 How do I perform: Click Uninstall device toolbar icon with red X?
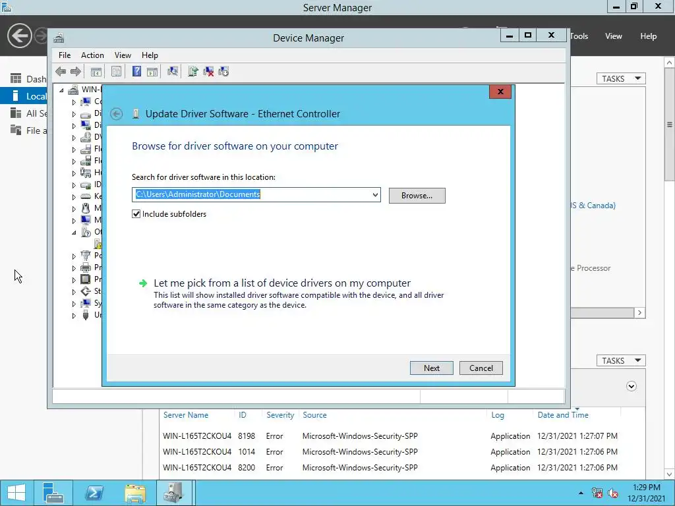(x=208, y=71)
